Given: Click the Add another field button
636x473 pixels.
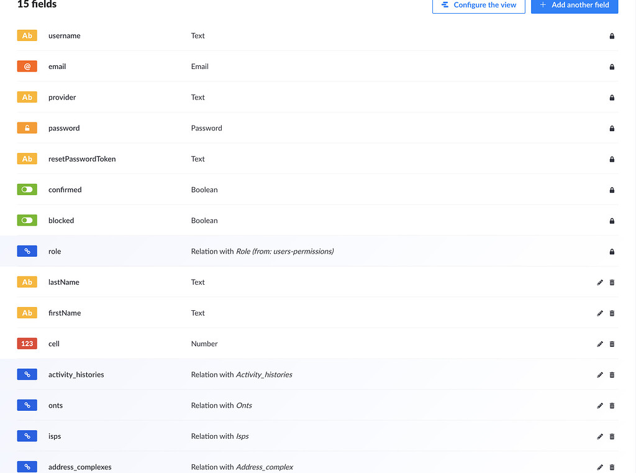Looking at the screenshot, I should 574,6.
